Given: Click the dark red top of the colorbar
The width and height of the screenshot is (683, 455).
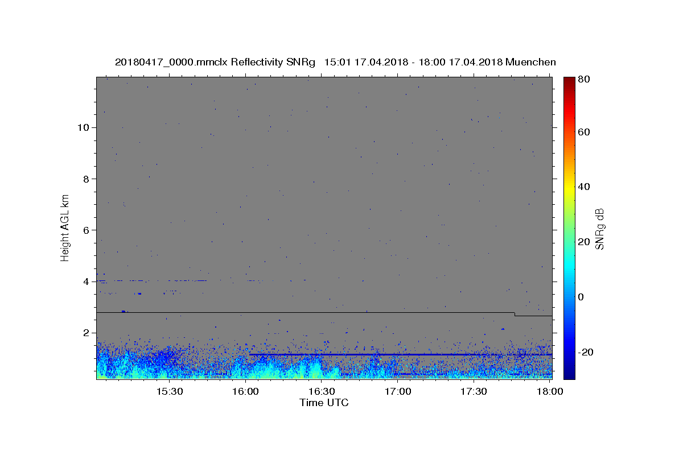Looking at the screenshot, I should tap(569, 81).
